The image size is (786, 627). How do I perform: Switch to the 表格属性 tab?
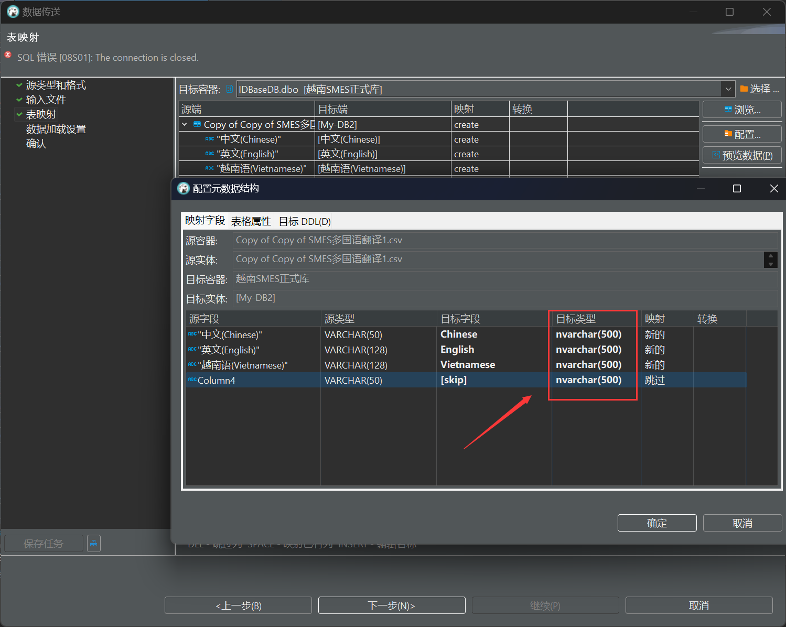click(251, 221)
